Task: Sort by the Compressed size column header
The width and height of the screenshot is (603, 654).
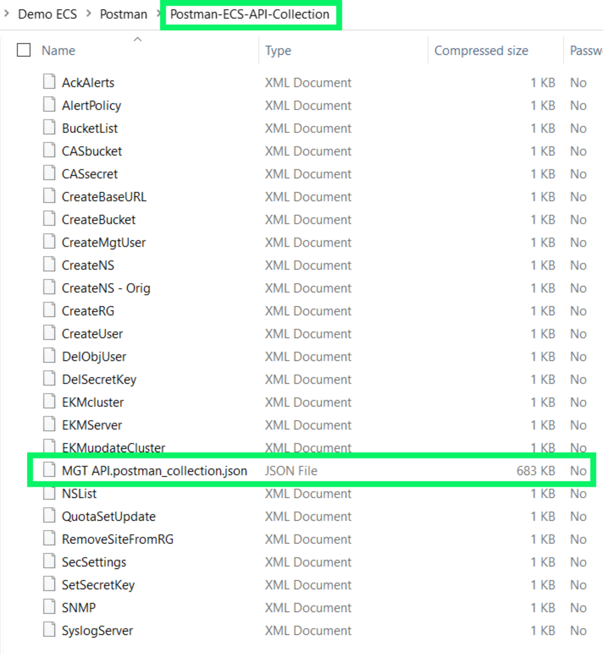Action: (x=481, y=50)
